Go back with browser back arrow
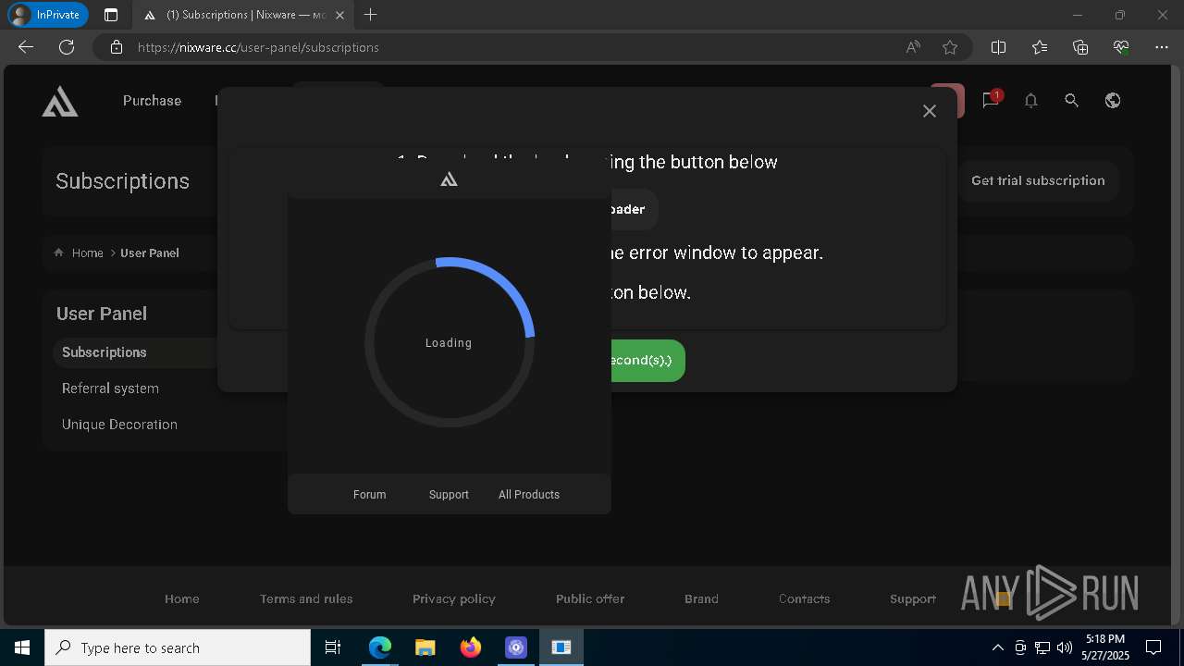Screen dimensions: 1184x666 [26, 47]
